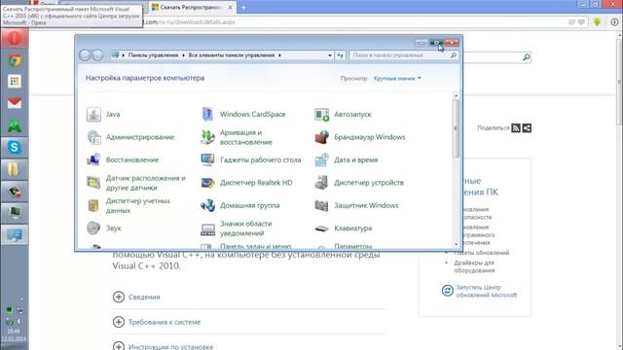Open Защитник Windows icon
Screen dimensions: 623x350
tap(321, 205)
